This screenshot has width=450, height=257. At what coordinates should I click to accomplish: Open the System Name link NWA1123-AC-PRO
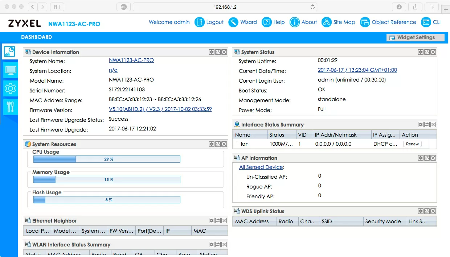131,60
